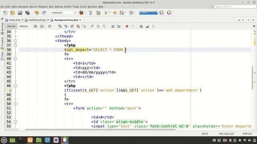
Task: Start macro recording red circle
Action: coord(127,26)
